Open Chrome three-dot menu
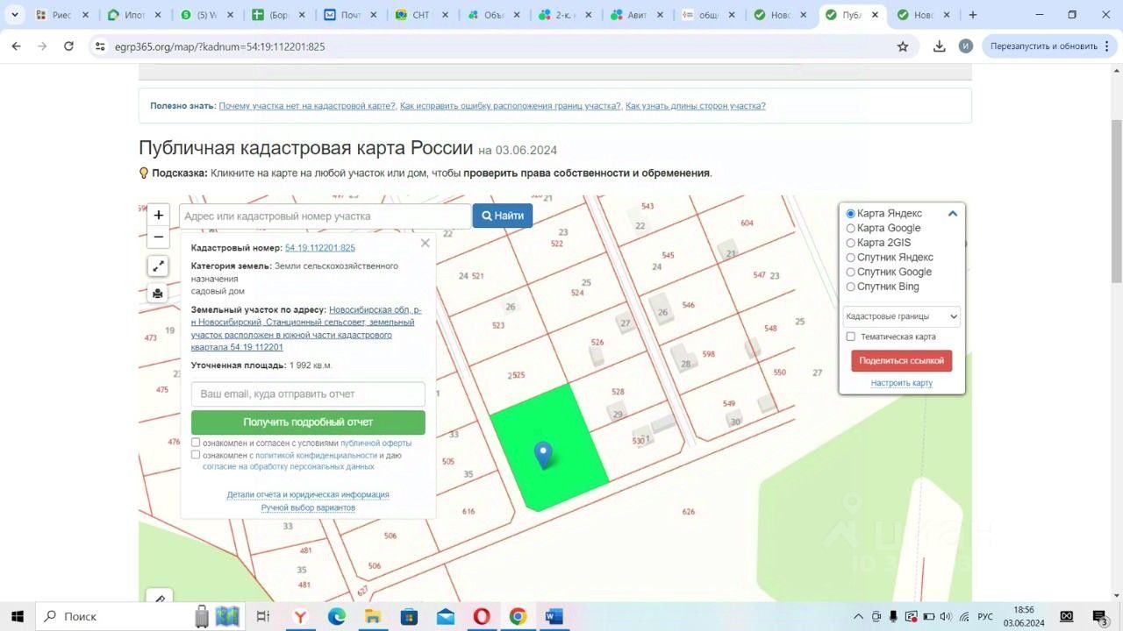The width and height of the screenshot is (1123, 631). coord(1107,46)
